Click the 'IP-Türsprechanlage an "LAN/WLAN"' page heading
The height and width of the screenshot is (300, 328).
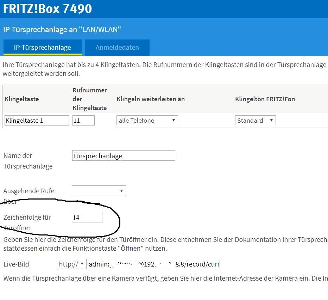click(x=62, y=30)
